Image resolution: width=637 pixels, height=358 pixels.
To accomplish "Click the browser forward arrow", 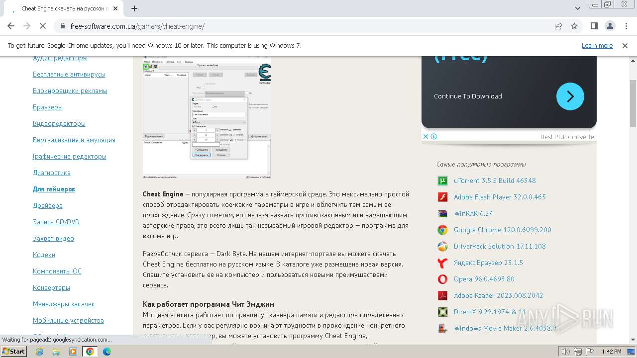I will (x=27, y=26).
